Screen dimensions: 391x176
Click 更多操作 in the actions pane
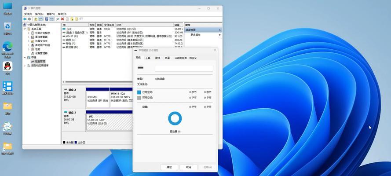pyautogui.click(x=195, y=35)
